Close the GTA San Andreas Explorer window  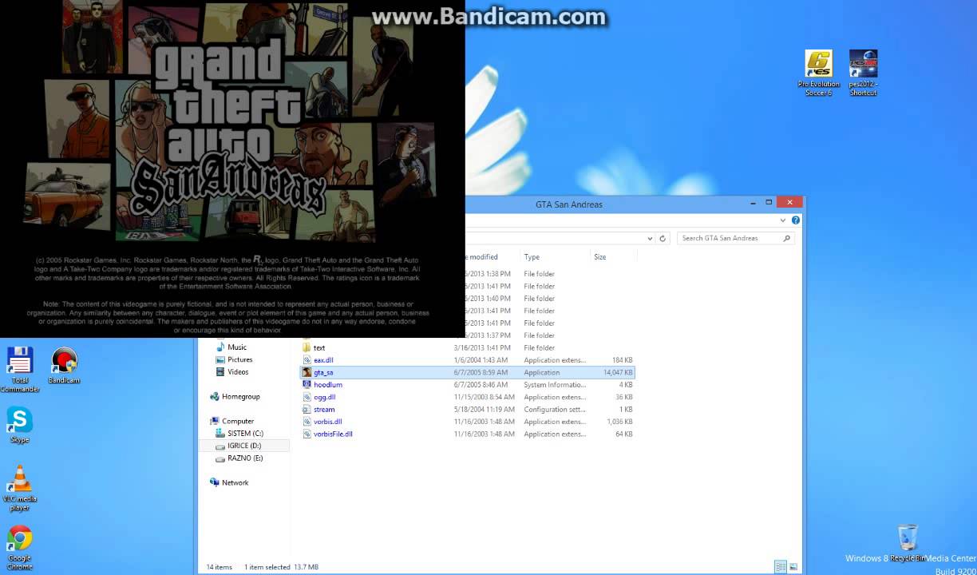tap(790, 203)
